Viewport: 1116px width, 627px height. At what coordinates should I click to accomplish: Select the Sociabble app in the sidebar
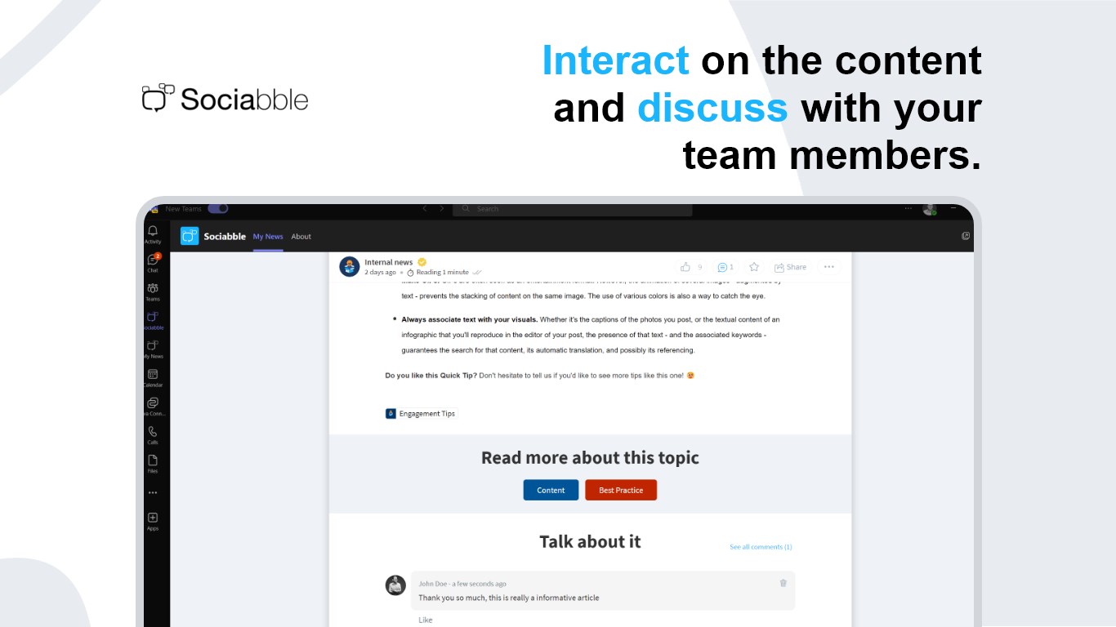(x=153, y=320)
